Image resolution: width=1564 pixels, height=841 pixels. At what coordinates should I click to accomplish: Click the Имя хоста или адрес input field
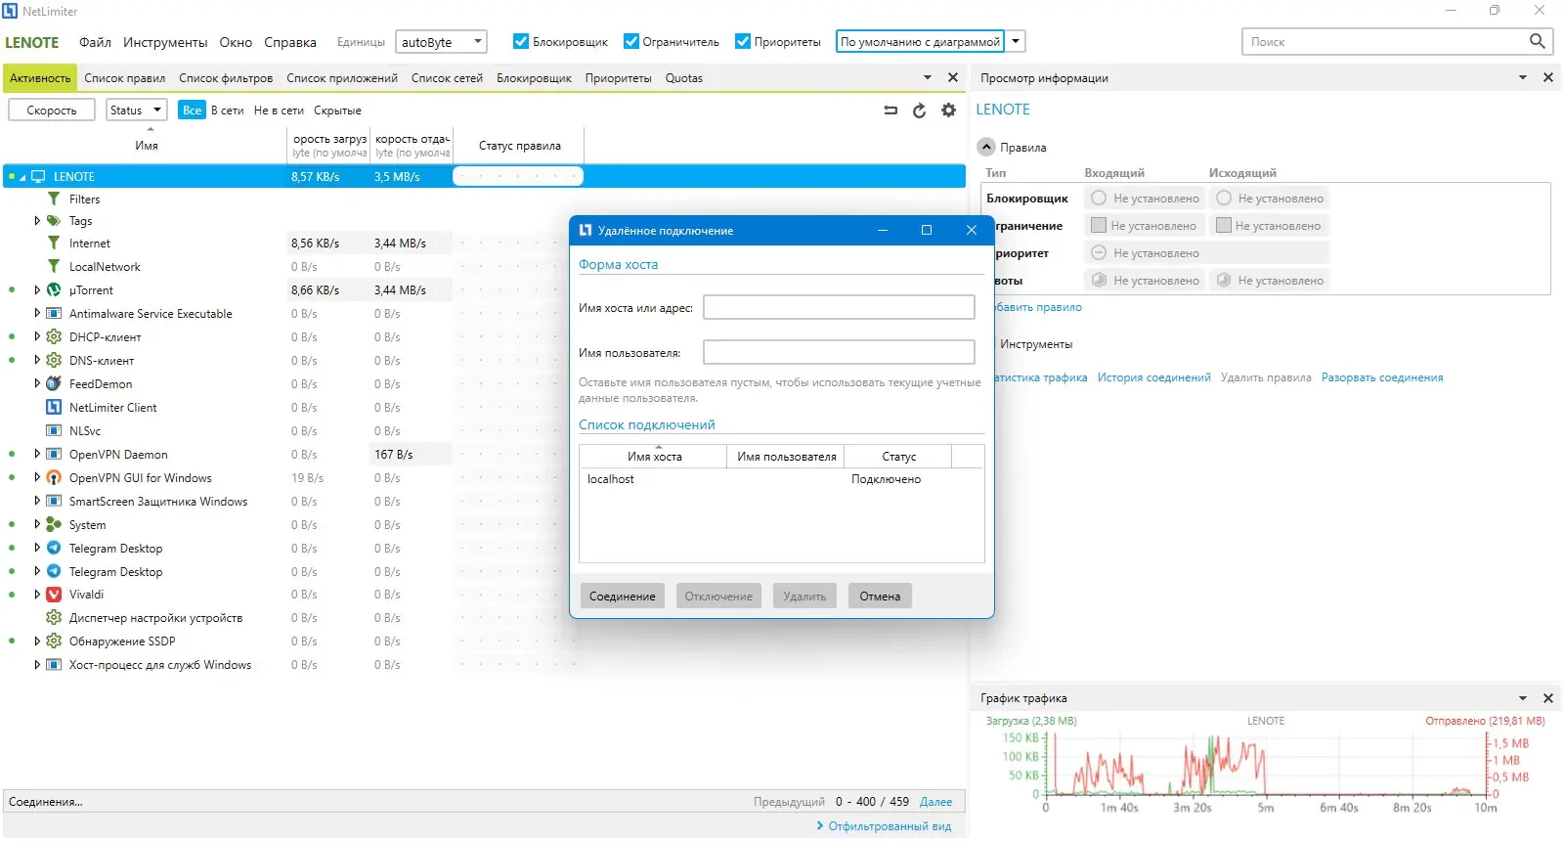tap(839, 307)
